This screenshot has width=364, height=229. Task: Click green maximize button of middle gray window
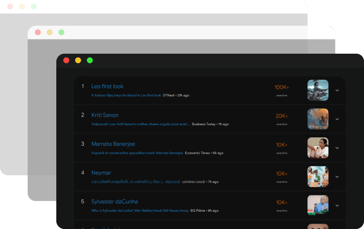coord(61,32)
